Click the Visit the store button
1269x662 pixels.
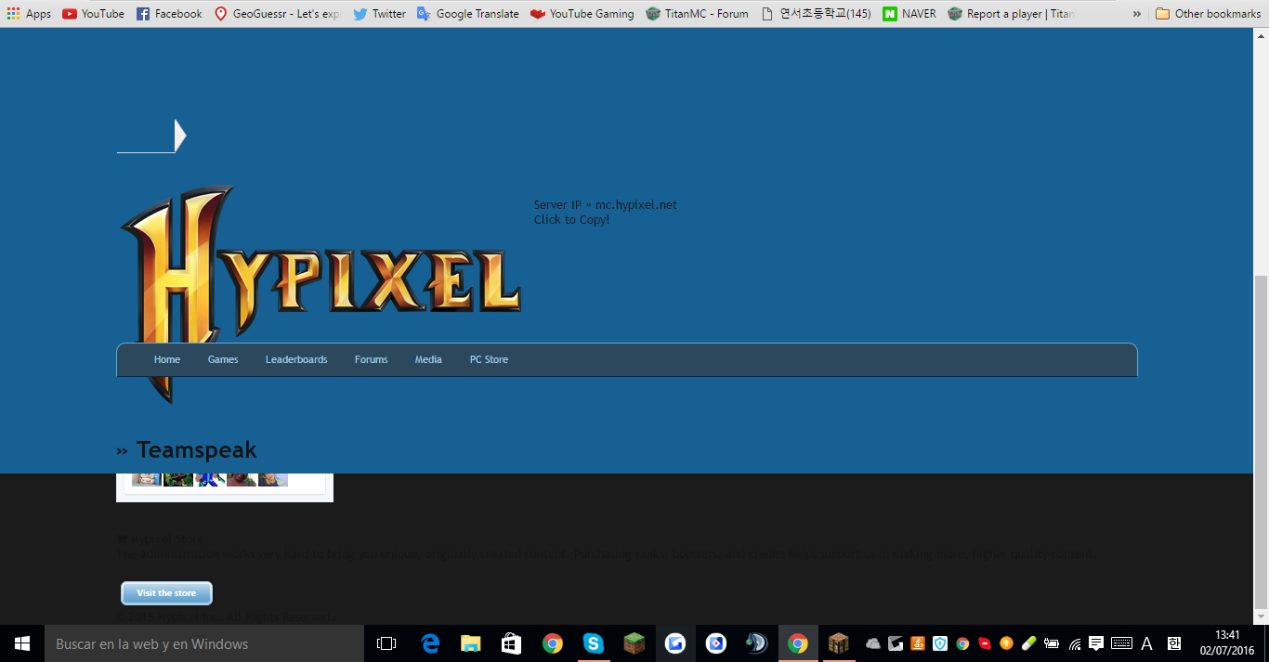coord(166,593)
